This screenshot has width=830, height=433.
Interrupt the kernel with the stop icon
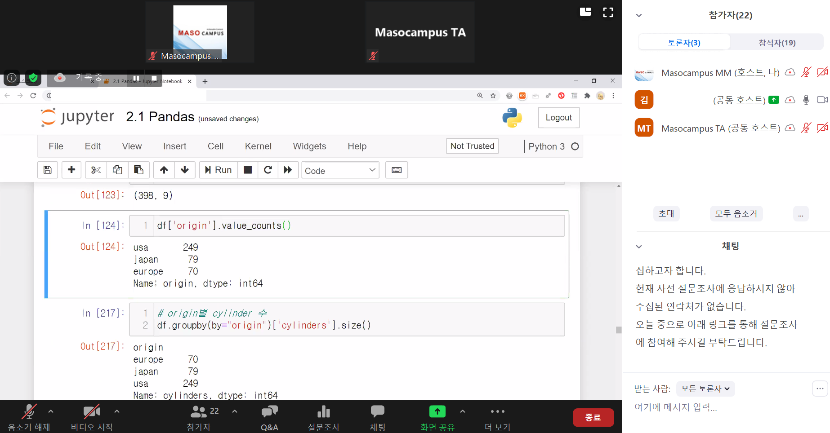click(248, 170)
